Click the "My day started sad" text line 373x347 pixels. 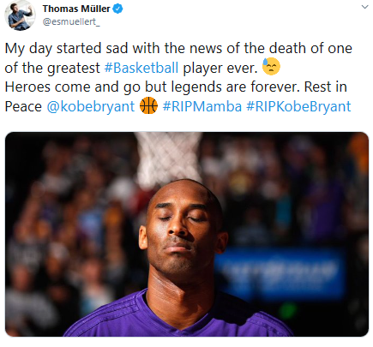coord(178,48)
